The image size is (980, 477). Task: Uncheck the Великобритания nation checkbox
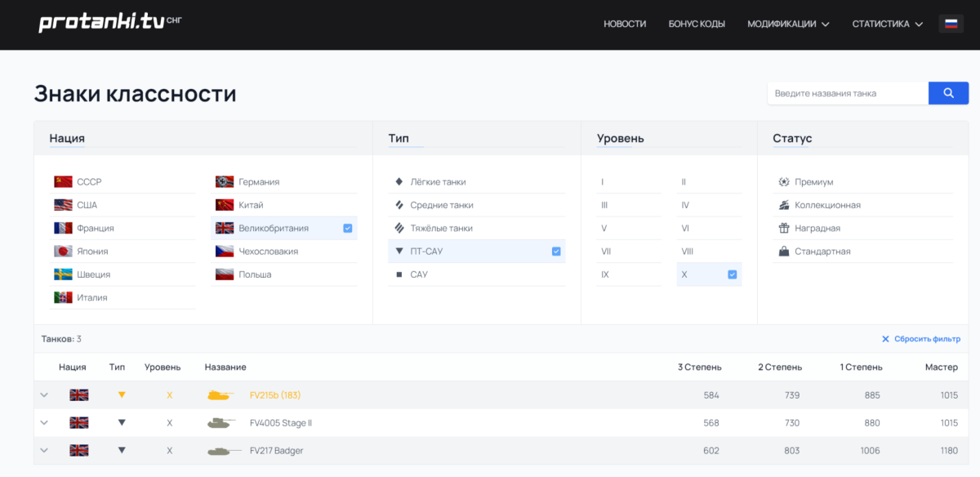348,229
